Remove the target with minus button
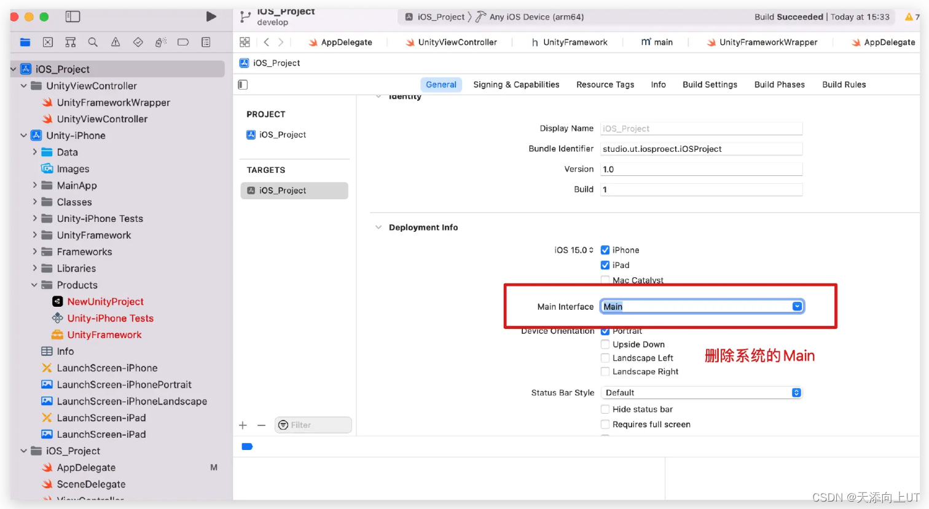This screenshot has width=929, height=509. [261, 425]
